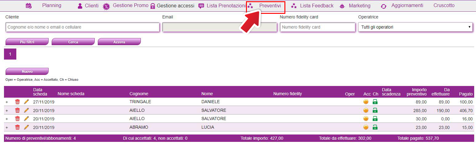
Task: Focus the Numero fidelity card input field
Action: 318,27
